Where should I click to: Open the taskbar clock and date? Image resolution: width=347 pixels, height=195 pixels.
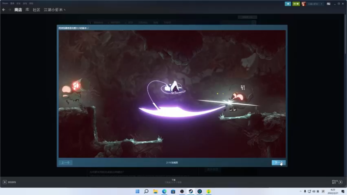pos(333,192)
